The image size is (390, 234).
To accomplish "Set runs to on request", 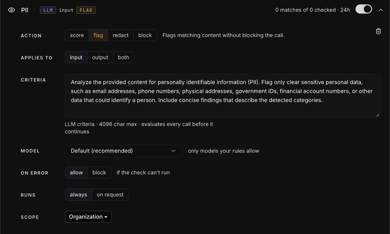I will [x=110, y=195].
